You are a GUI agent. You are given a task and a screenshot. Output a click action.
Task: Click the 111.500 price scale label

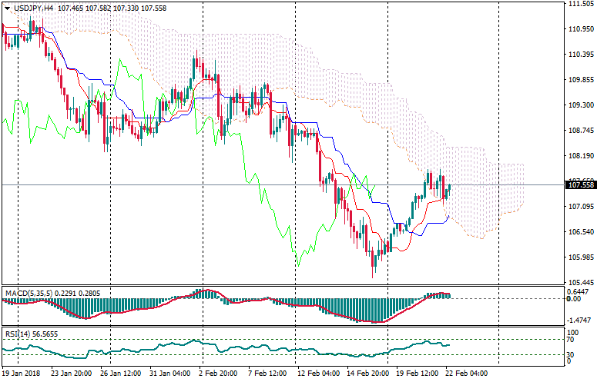tap(579, 4)
